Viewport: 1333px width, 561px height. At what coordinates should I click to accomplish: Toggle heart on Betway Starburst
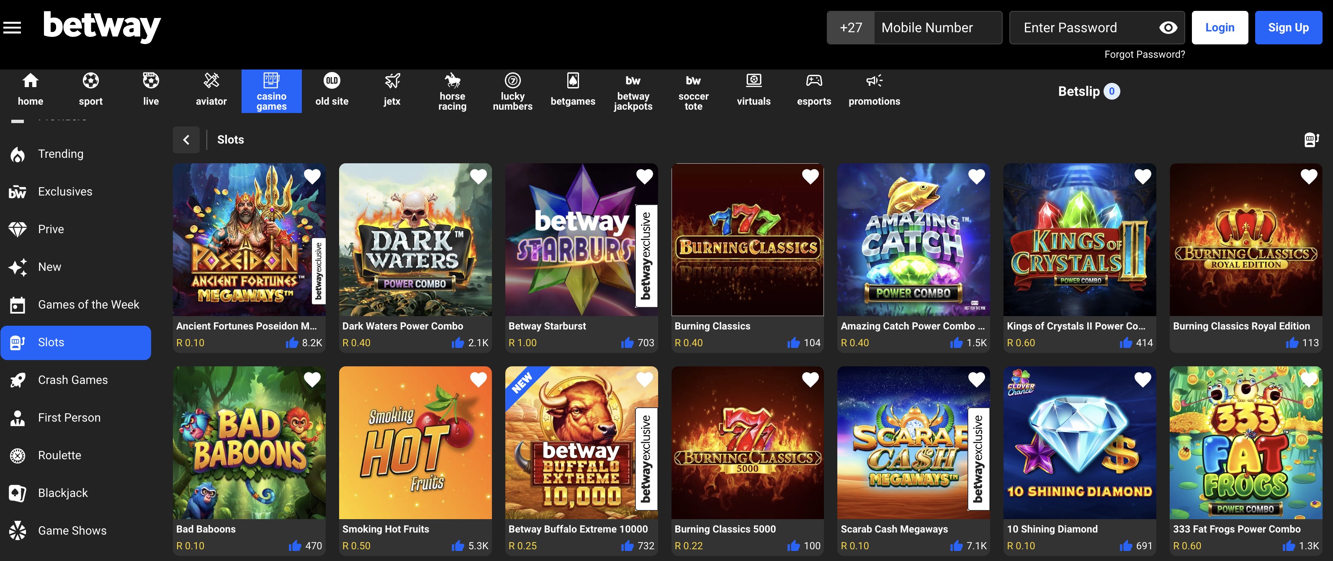(644, 177)
